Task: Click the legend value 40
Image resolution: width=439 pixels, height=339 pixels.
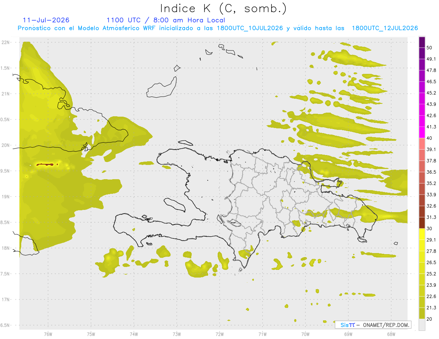Action: (x=430, y=138)
